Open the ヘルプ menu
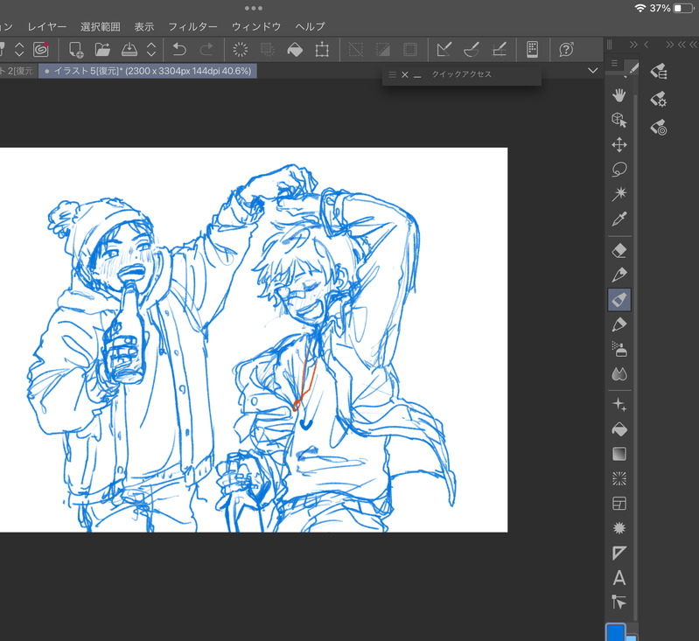This screenshot has width=699, height=641. (310, 27)
